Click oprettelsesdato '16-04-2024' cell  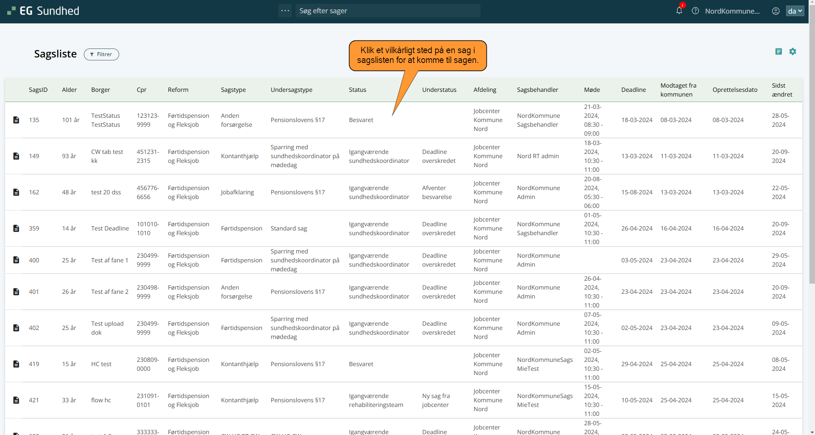coord(728,228)
